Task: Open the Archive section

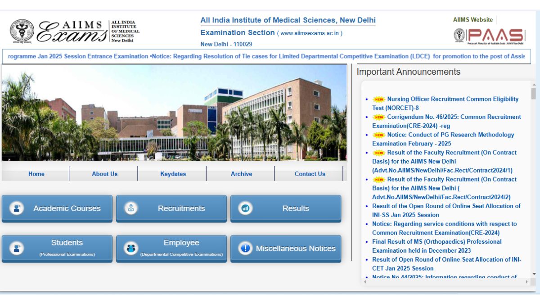Action: point(241,174)
